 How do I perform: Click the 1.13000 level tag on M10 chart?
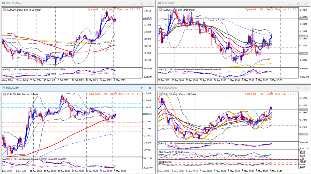tap(303, 134)
